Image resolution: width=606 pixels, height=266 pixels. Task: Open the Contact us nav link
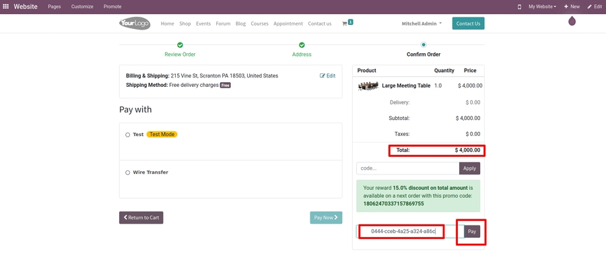click(x=320, y=24)
